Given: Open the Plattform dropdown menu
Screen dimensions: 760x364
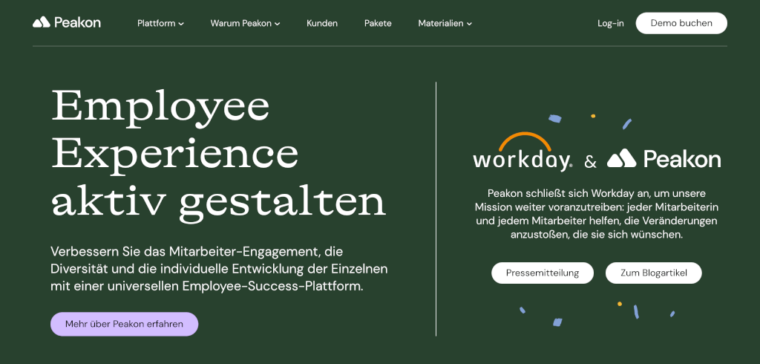Looking at the screenshot, I should [160, 23].
